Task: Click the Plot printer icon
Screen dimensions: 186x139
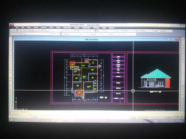Action: [21, 30]
